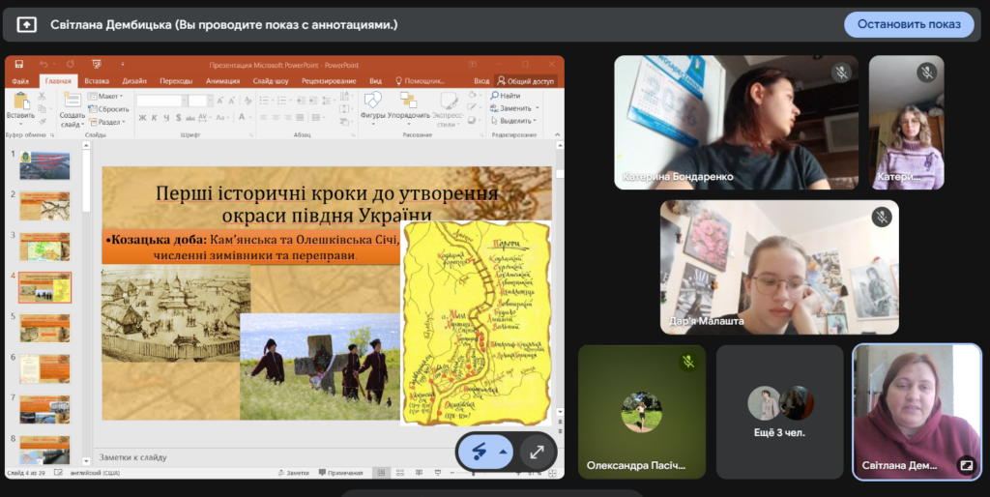This screenshot has height=497, width=990.
Task: Click the Фигуры shapes icon
Action: click(x=372, y=102)
